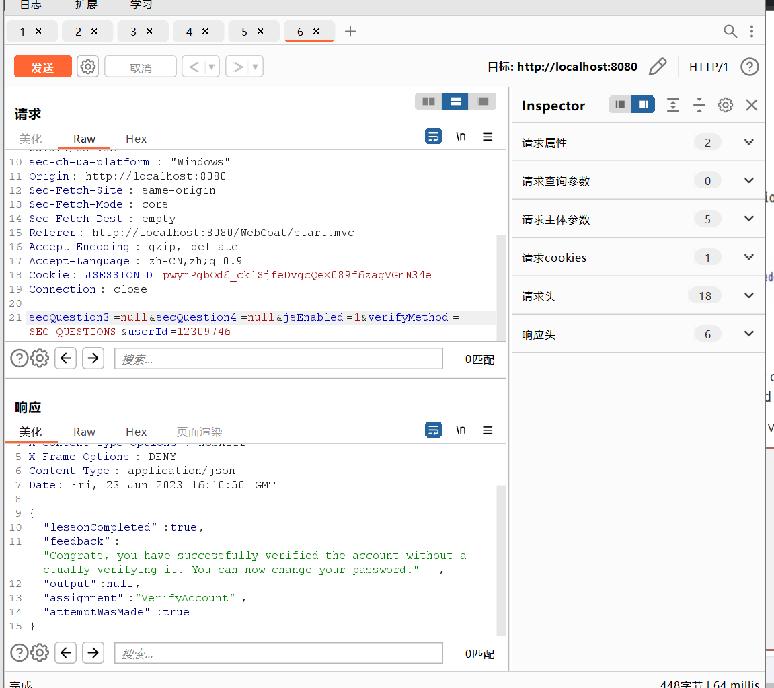Expand 请求头 section chevron
This screenshot has width=774, height=688.
748,295
